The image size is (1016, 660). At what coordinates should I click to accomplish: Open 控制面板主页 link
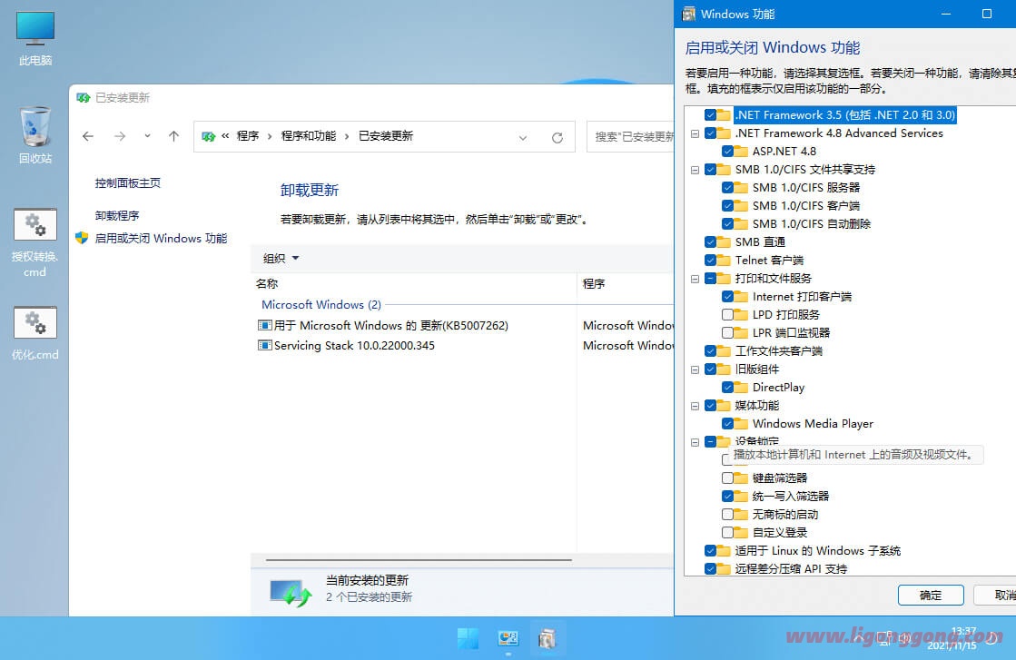click(x=128, y=182)
